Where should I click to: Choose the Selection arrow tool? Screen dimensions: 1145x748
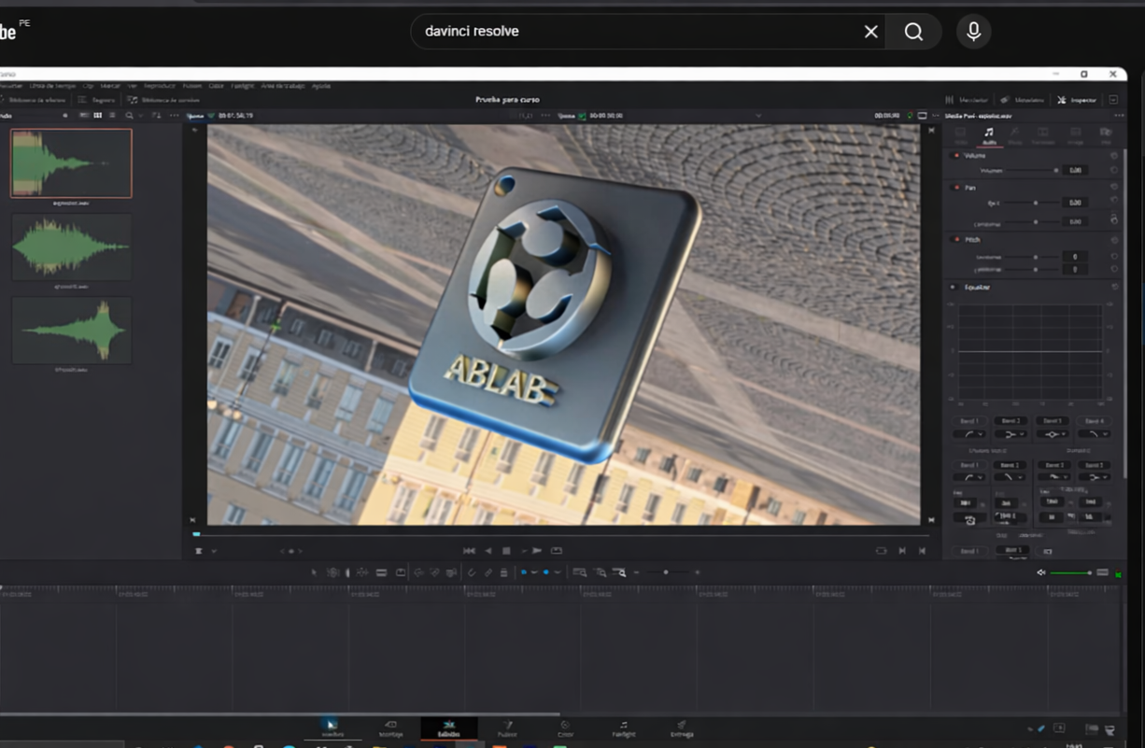[315, 572]
